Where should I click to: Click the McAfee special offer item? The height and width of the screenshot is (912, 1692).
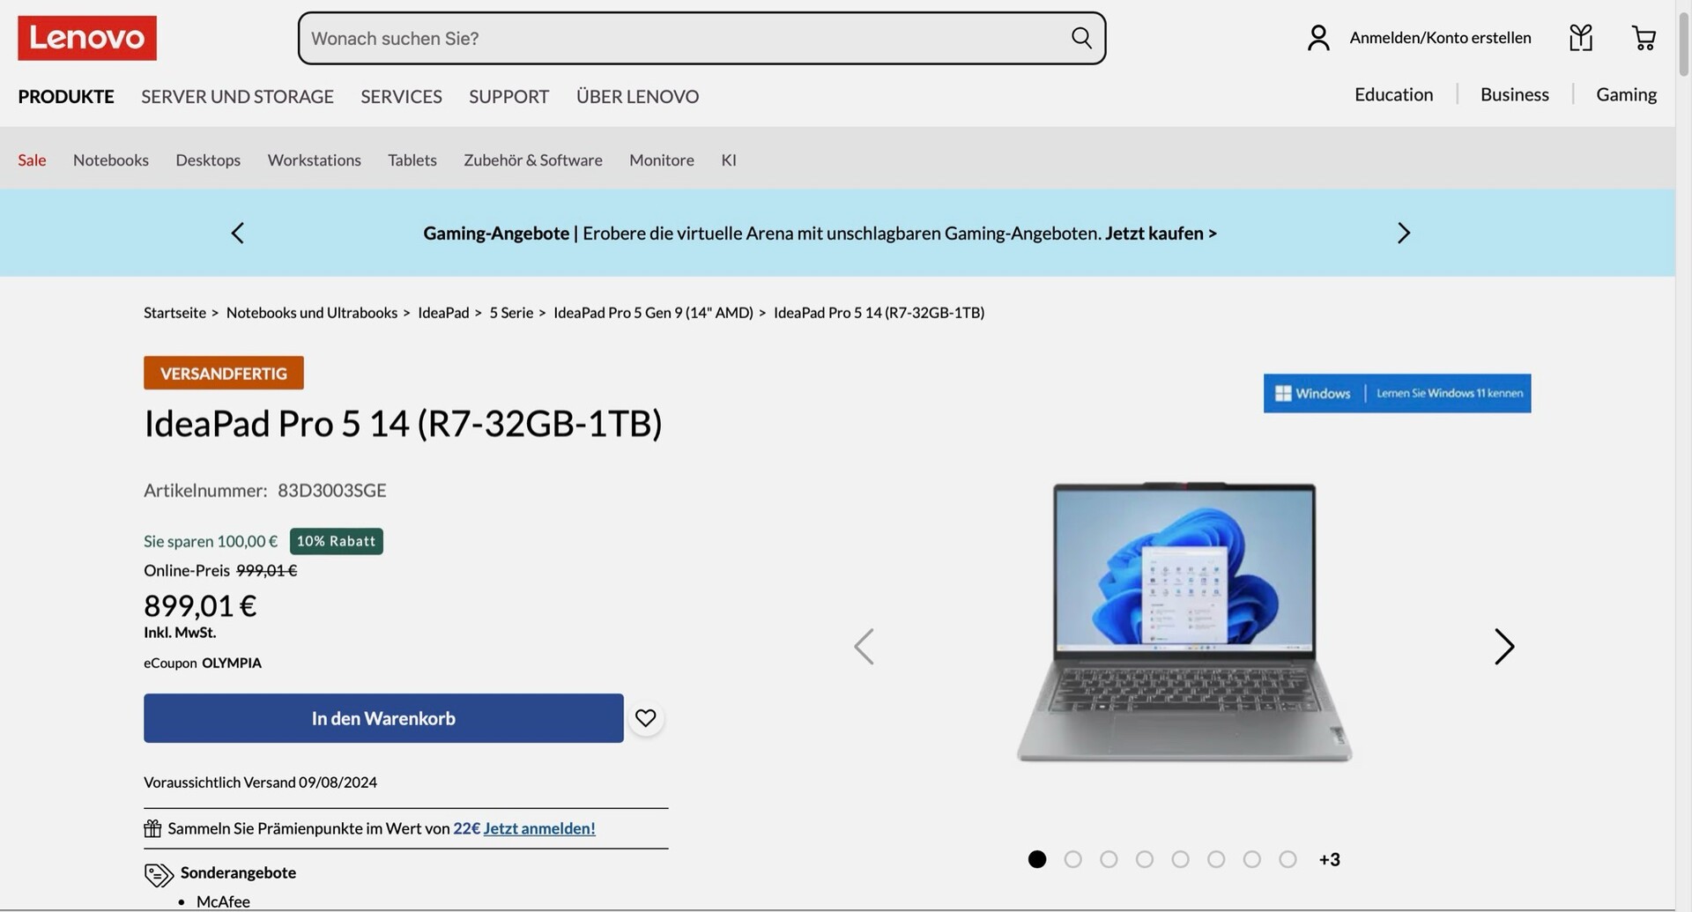coord(223,901)
